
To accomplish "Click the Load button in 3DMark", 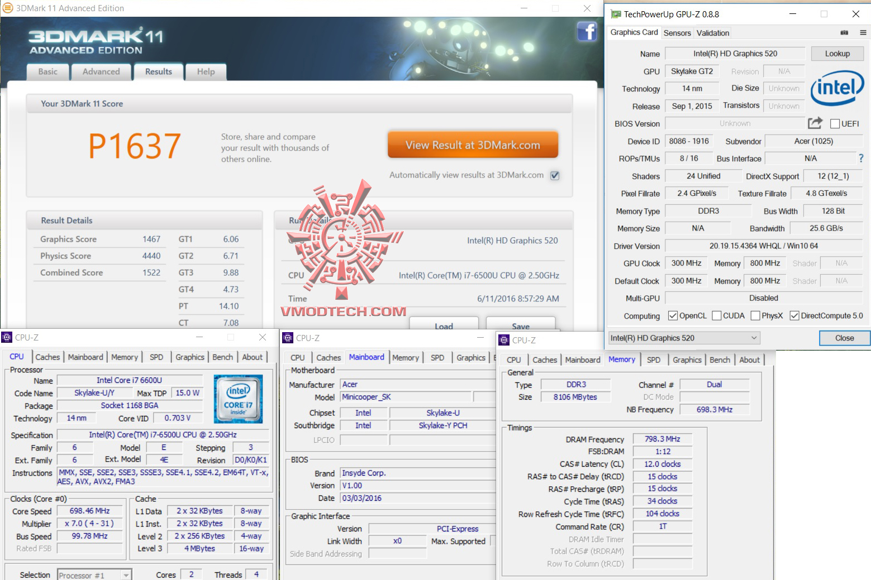I will click(444, 324).
